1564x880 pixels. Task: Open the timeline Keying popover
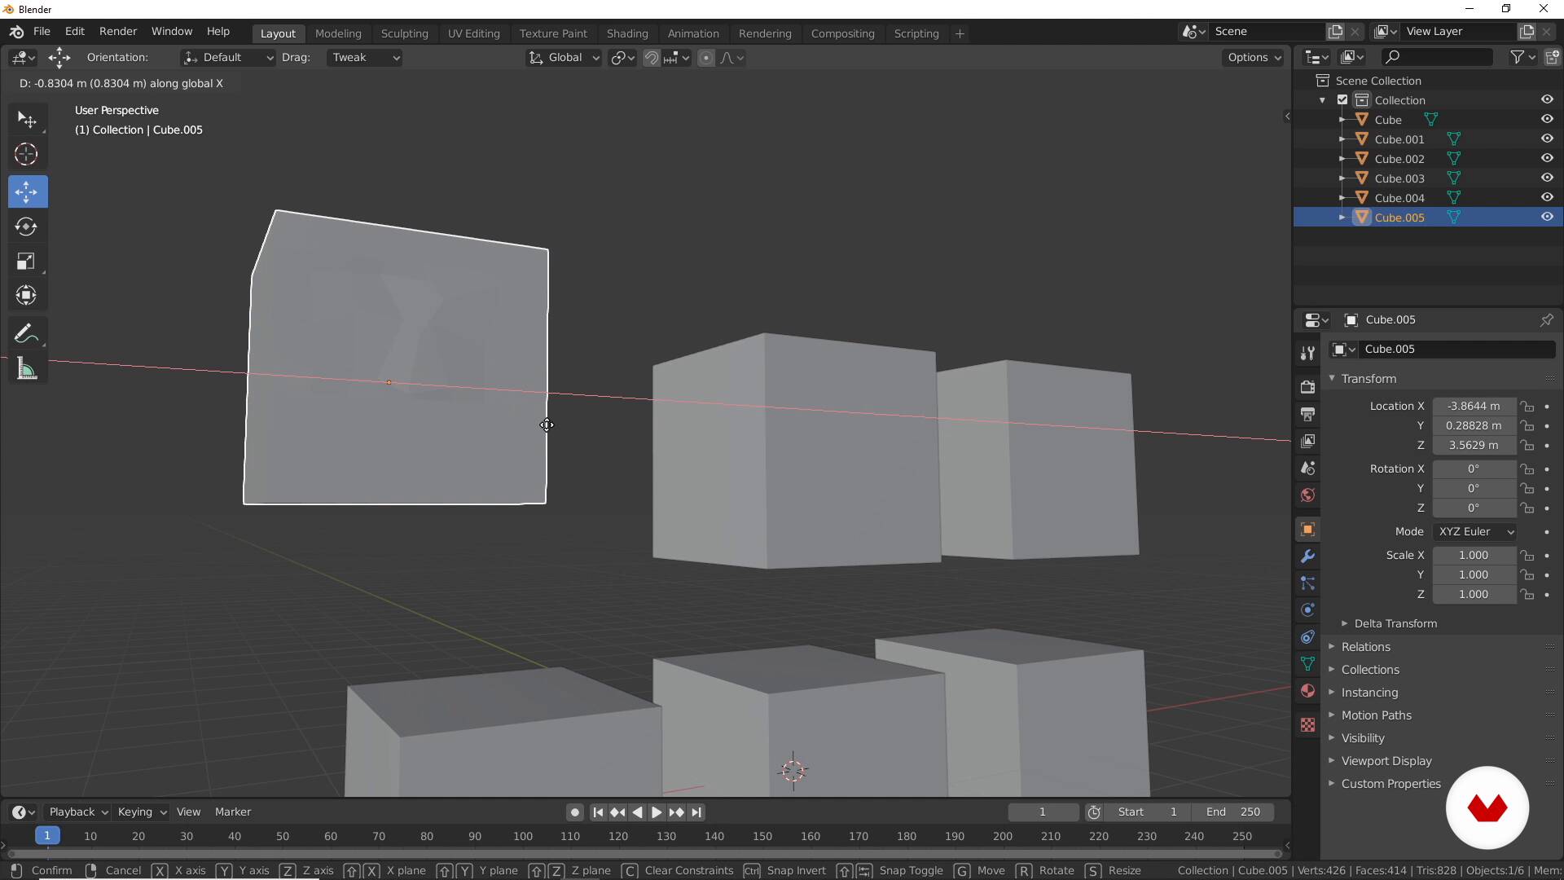(142, 812)
